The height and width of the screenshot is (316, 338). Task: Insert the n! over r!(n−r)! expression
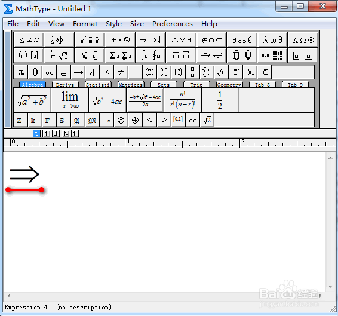(x=183, y=100)
